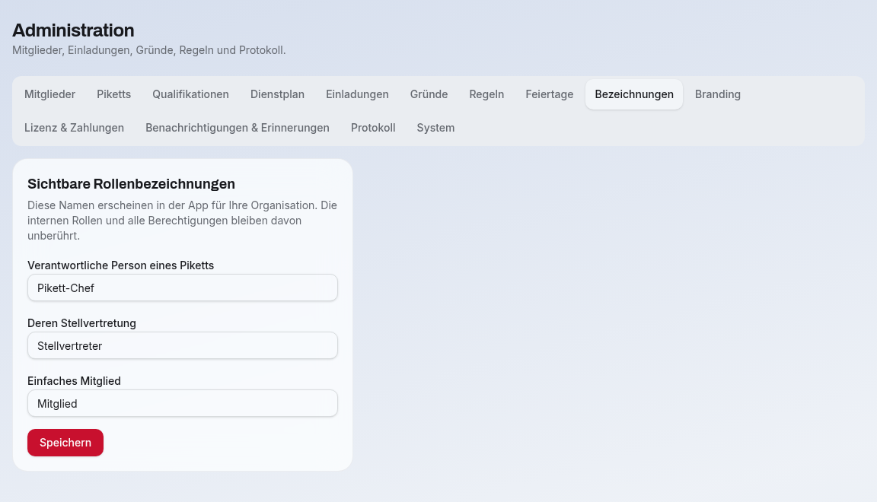Go to the Branding tab
Screen dimensions: 877x502
(718, 94)
